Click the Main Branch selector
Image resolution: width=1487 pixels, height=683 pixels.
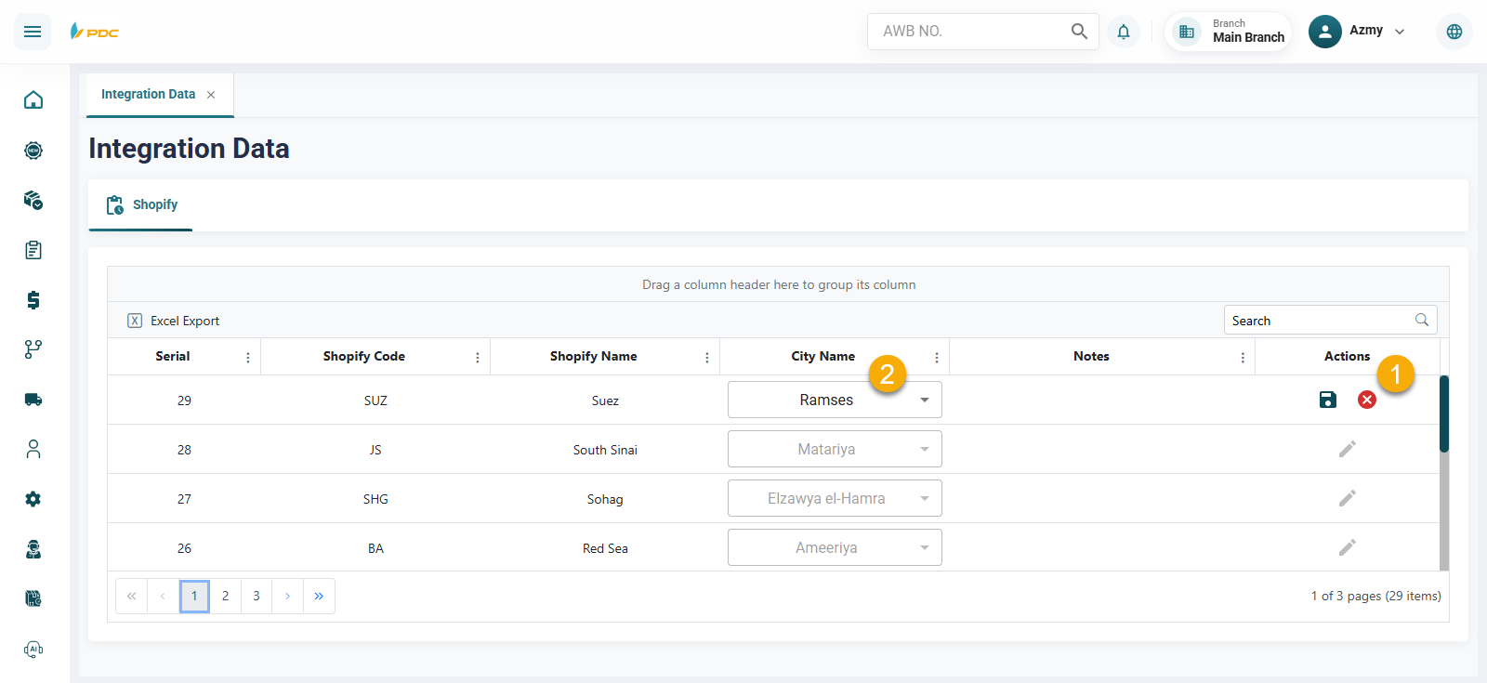(1228, 32)
